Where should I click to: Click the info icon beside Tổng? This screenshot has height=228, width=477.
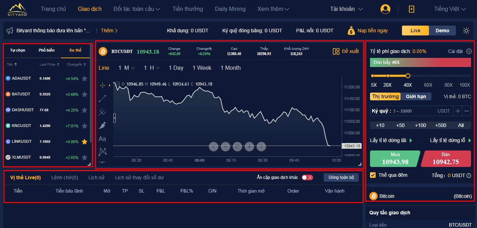pyautogui.click(x=469, y=175)
